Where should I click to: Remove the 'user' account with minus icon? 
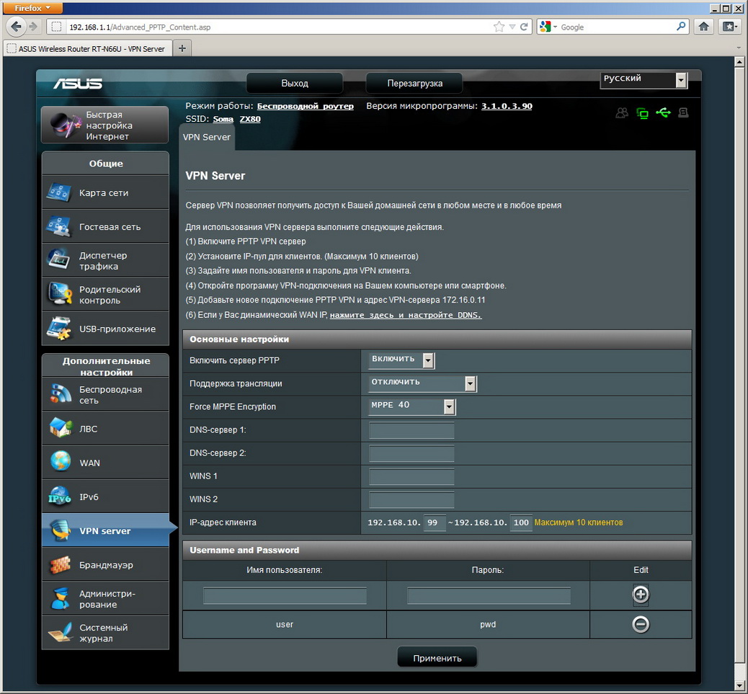[641, 624]
